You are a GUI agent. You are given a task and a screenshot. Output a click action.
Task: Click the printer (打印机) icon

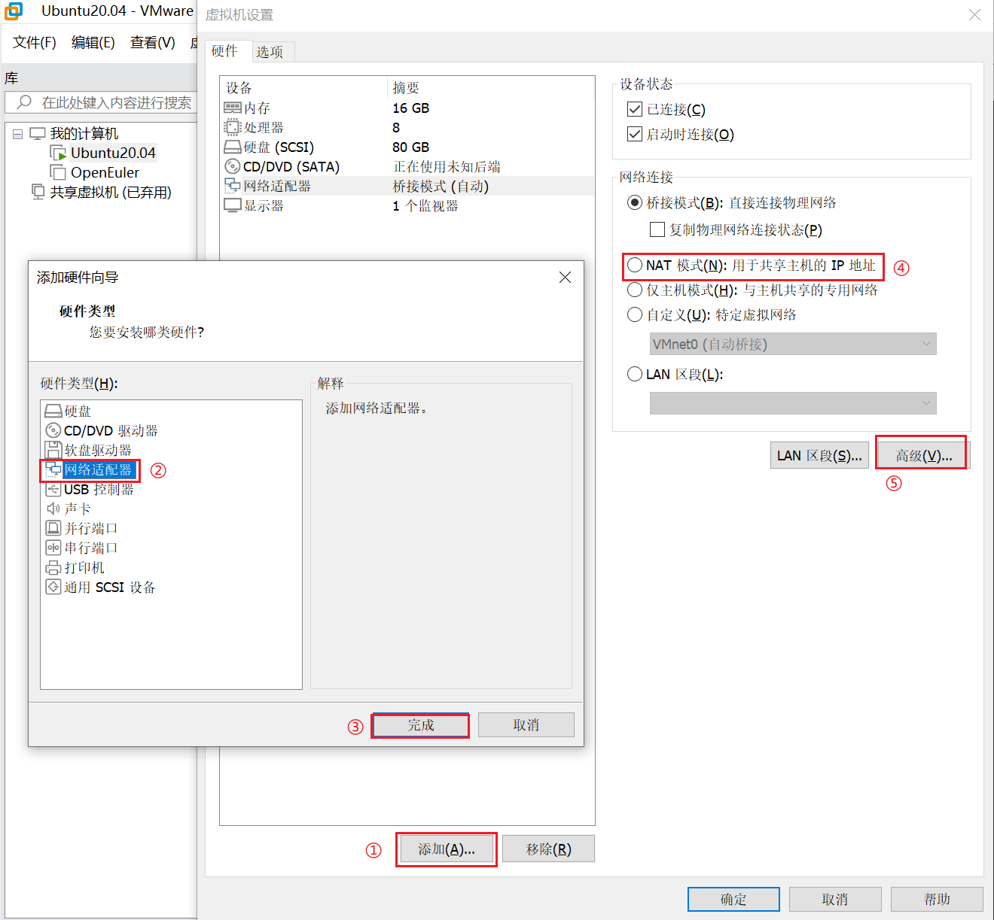[x=53, y=567]
